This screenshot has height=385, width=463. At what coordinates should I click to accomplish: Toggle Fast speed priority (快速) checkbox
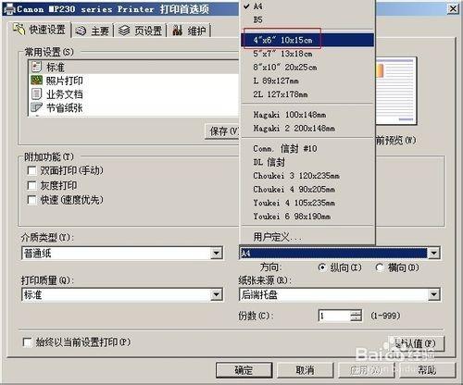click(x=31, y=200)
